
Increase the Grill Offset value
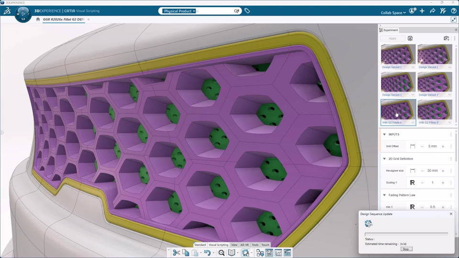[443, 146]
